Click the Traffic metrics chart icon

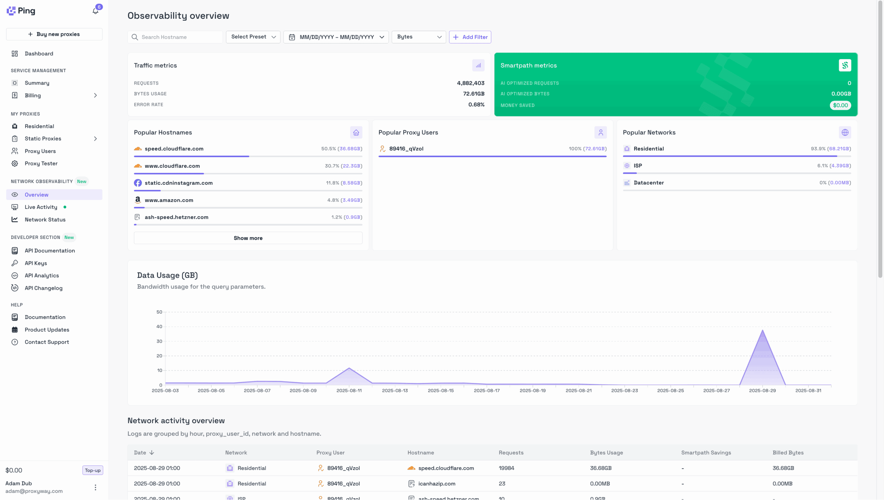[478, 65]
